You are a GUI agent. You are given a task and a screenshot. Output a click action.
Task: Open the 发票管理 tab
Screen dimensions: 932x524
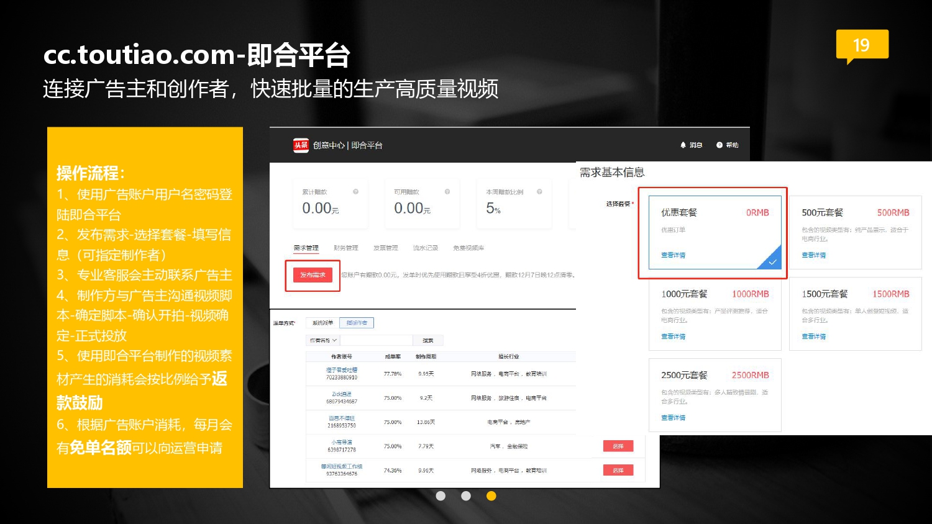pyautogui.click(x=386, y=248)
